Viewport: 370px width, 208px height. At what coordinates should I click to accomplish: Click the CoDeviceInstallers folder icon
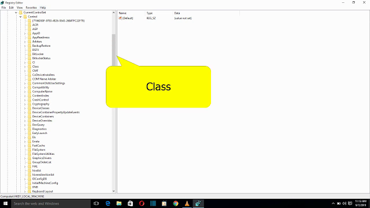point(29,75)
